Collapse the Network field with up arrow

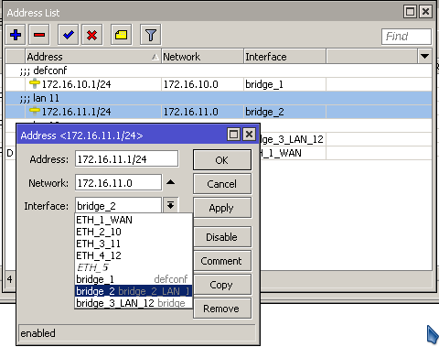(x=171, y=182)
